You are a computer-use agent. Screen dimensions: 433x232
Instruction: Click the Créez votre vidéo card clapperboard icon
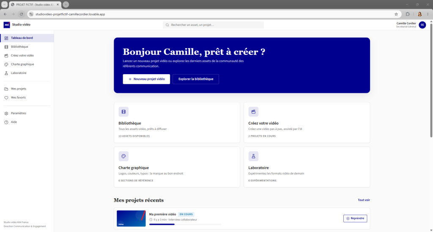tap(253, 112)
